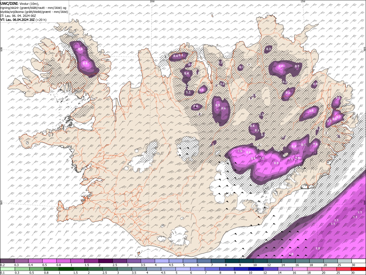Click the UWC/DINI title in the info box
The width and height of the screenshot is (366, 275).
tap(9, 3)
